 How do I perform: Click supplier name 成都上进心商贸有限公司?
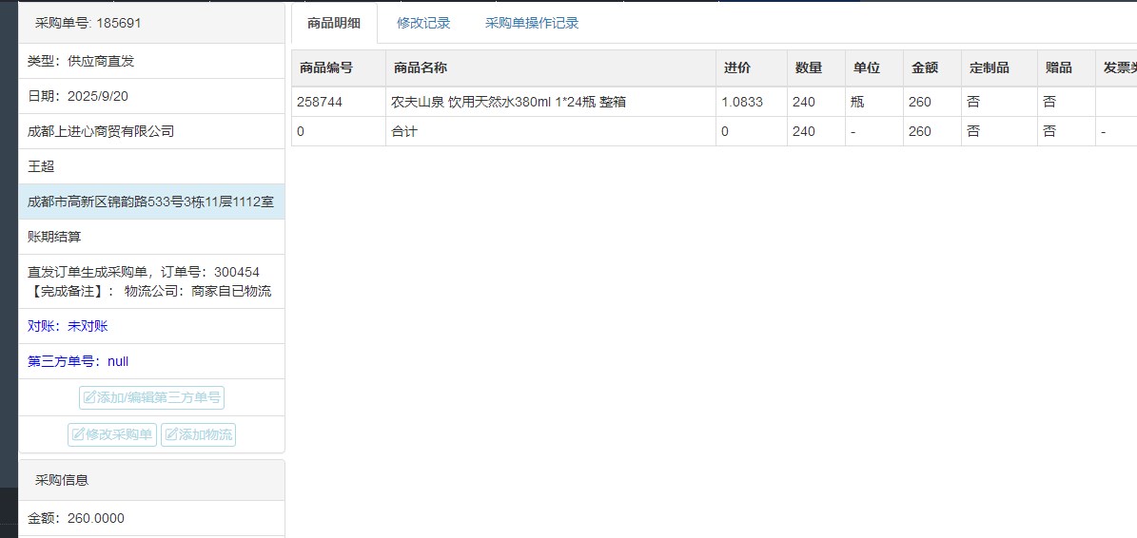pos(101,131)
